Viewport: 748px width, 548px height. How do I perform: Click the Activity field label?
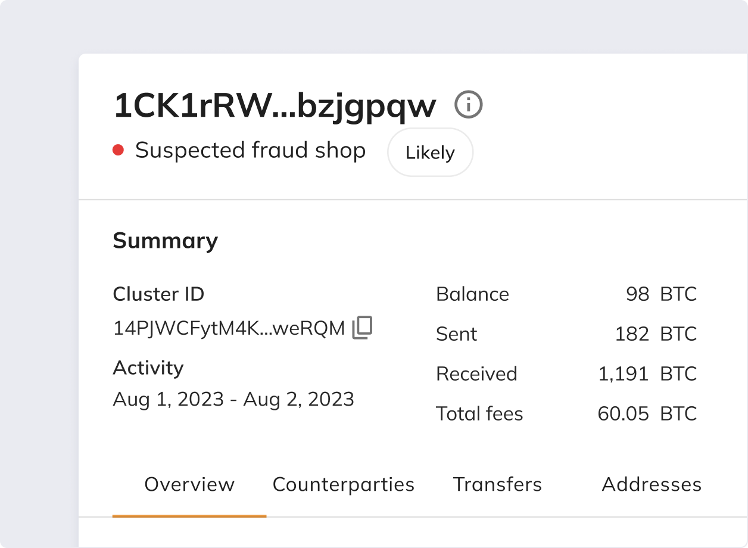(148, 368)
